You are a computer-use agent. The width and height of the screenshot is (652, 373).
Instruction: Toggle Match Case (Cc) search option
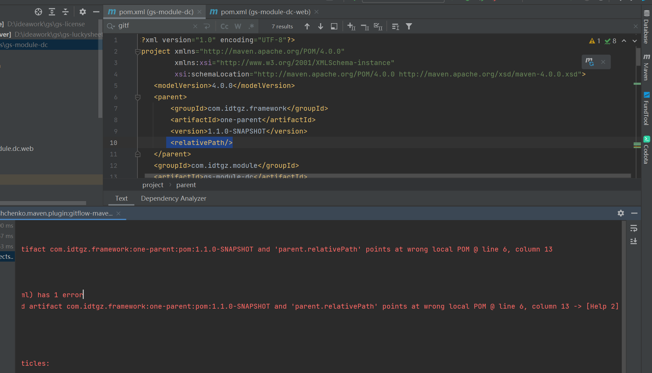click(224, 26)
